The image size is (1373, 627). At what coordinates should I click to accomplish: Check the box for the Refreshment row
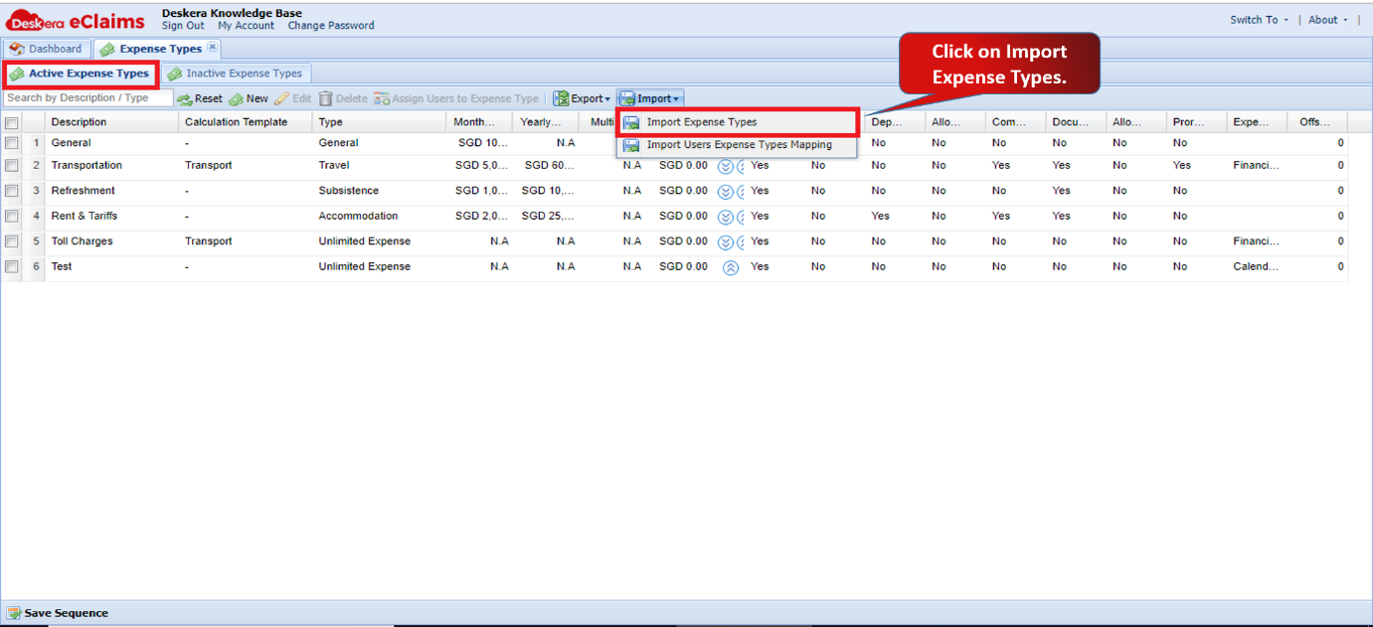click(x=12, y=191)
